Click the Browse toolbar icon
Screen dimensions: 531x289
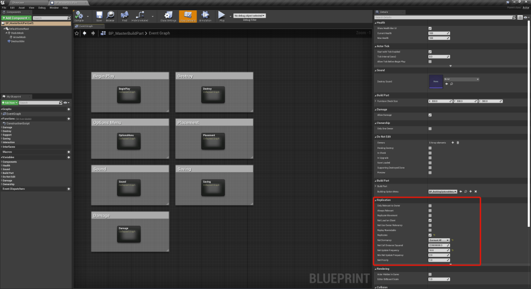click(x=110, y=17)
